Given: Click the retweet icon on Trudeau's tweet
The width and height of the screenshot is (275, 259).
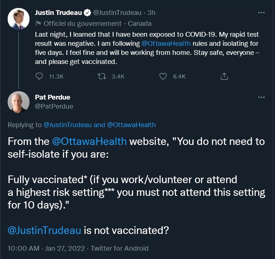Looking at the screenshot, I should point(103,76).
